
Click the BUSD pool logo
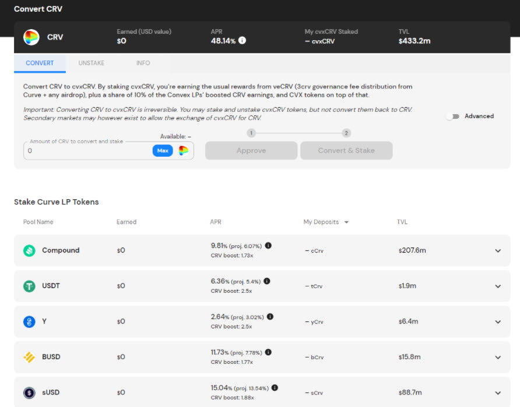tap(29, 357)
